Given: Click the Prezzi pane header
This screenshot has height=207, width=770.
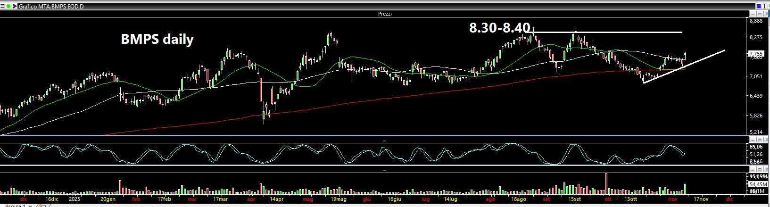Looking at the screenshot, I should [x=385, y=14].
